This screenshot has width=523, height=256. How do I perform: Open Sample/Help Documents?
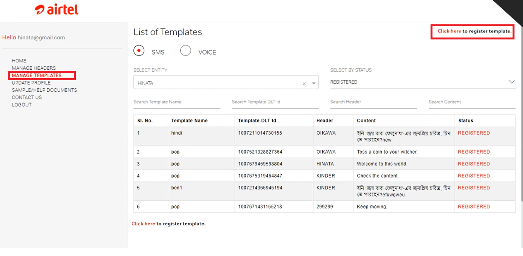pyautogui.click(x=44, y=90)
